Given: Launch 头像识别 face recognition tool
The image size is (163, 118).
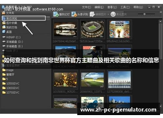Looking at the screenshot, I should click(x=80, y=14).
